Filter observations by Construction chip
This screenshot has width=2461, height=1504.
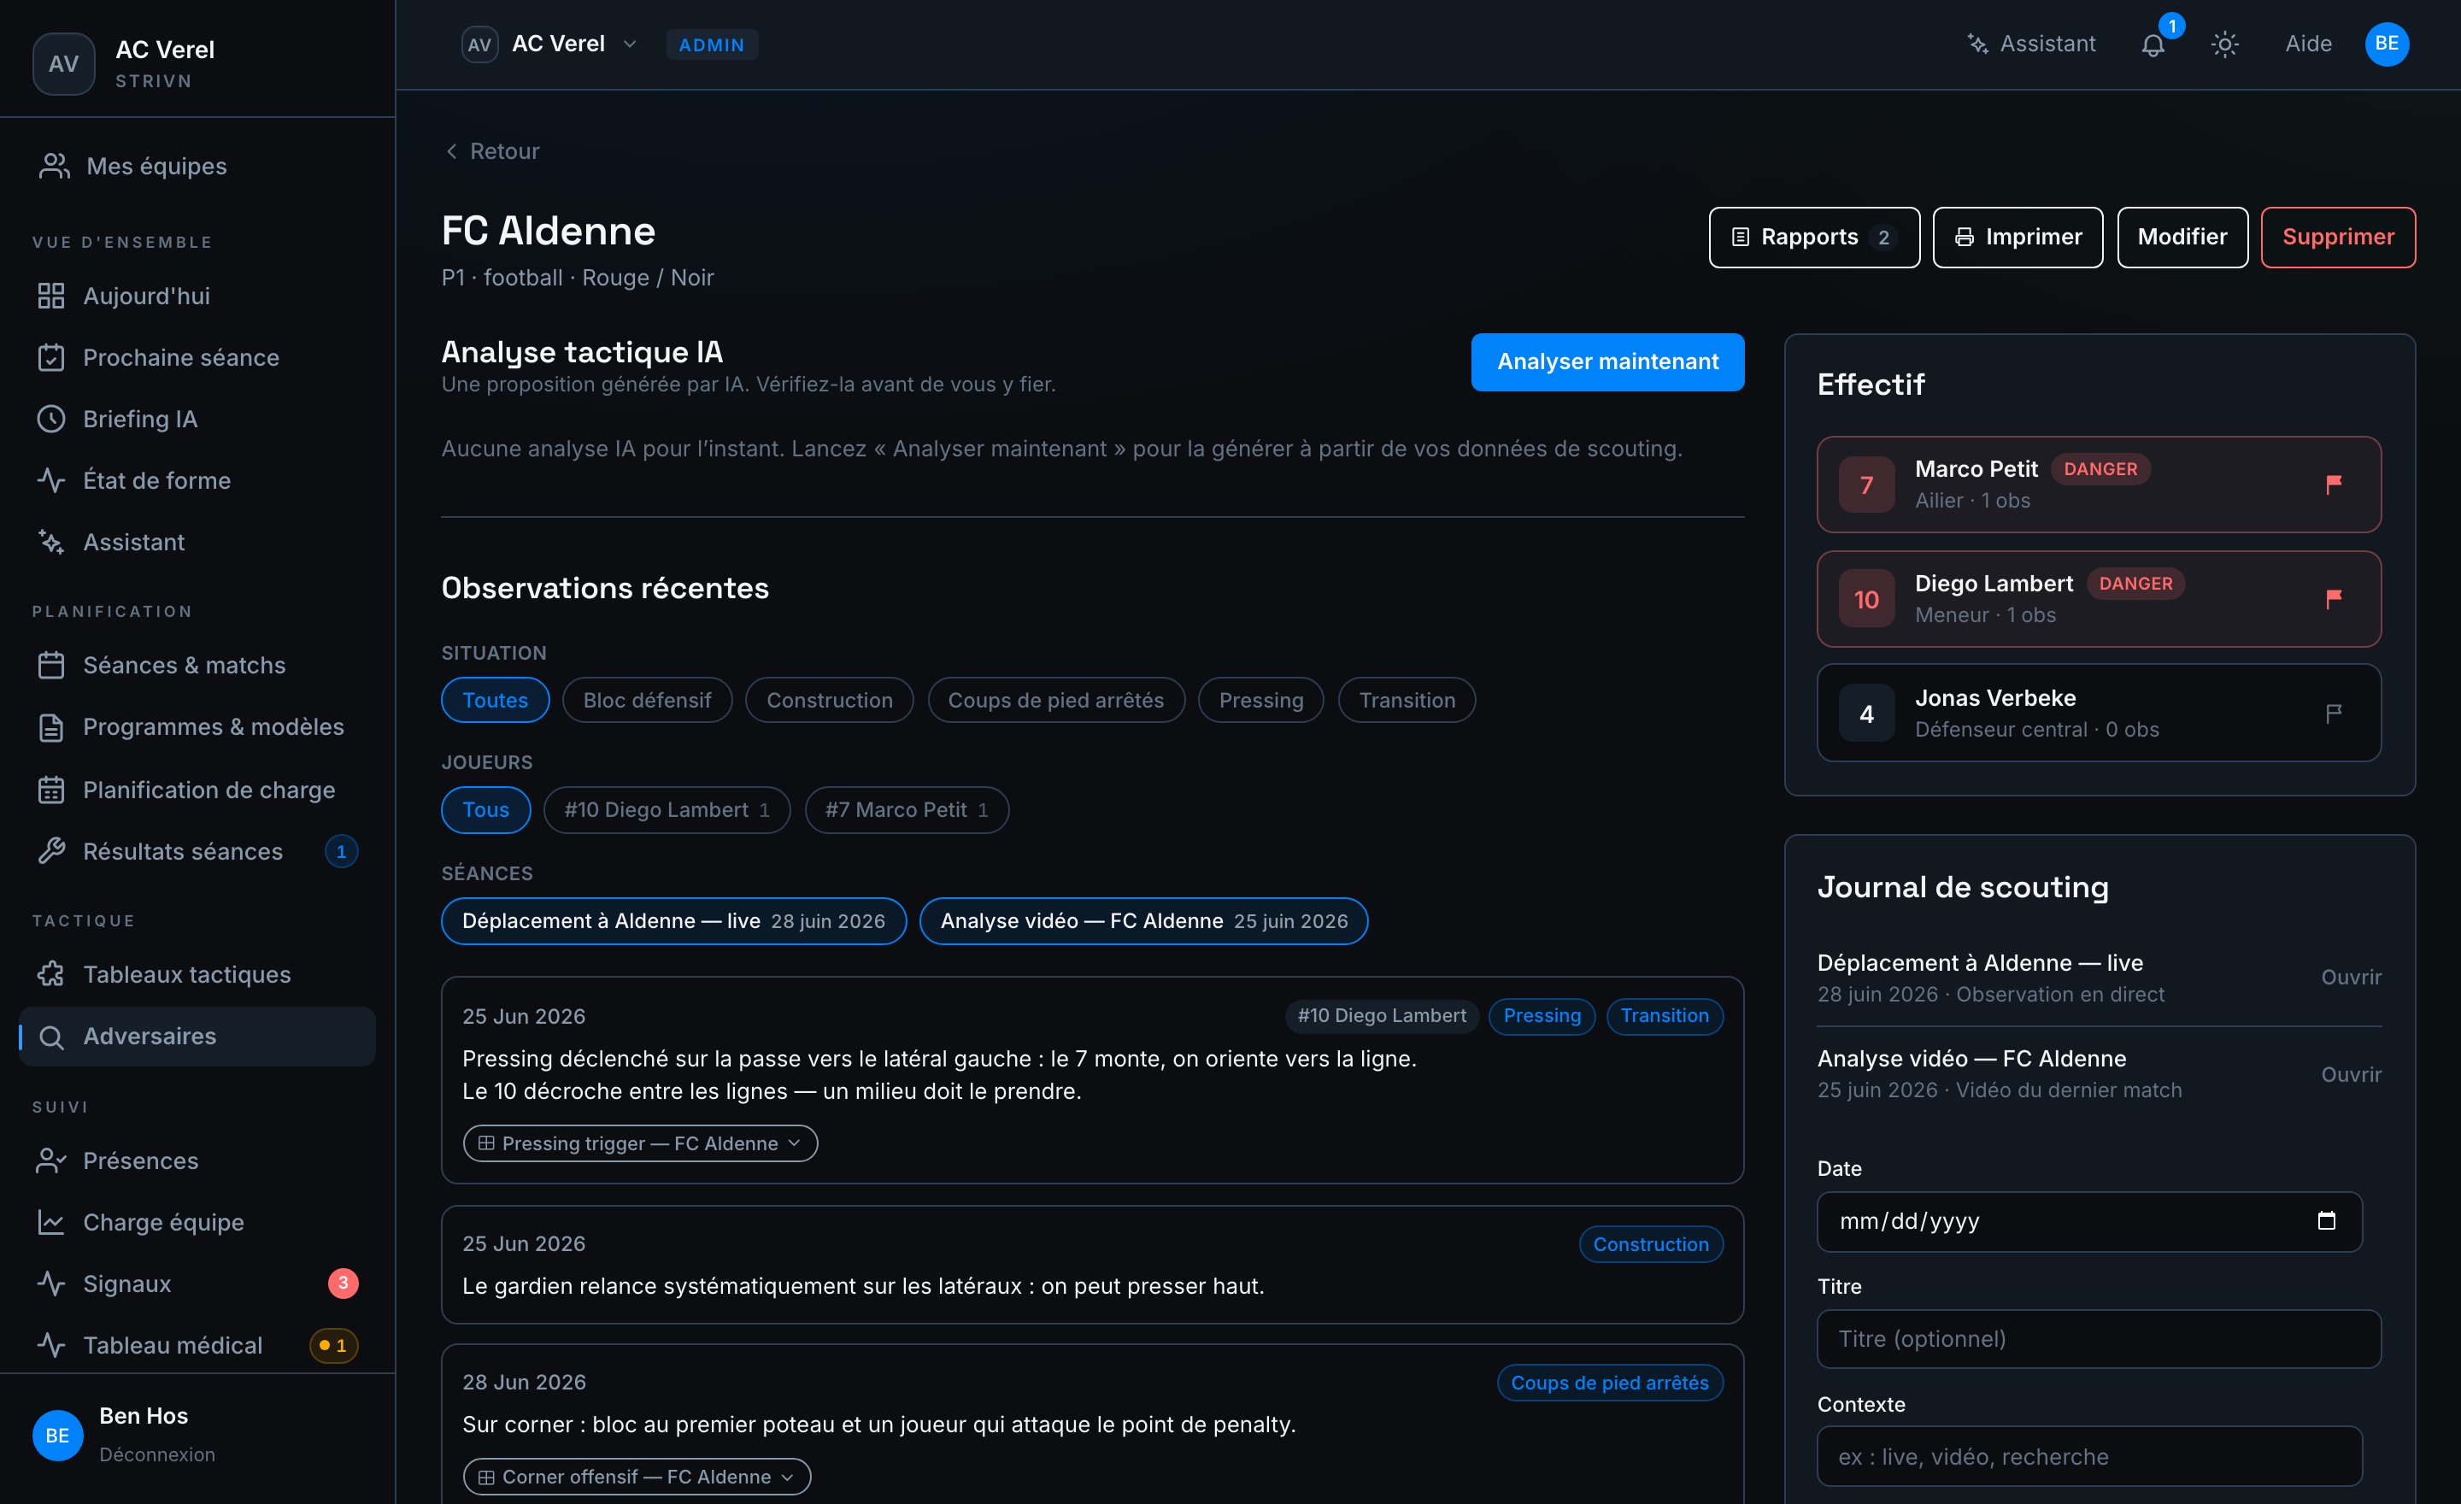pyautogui.click(x=829, y=700)
